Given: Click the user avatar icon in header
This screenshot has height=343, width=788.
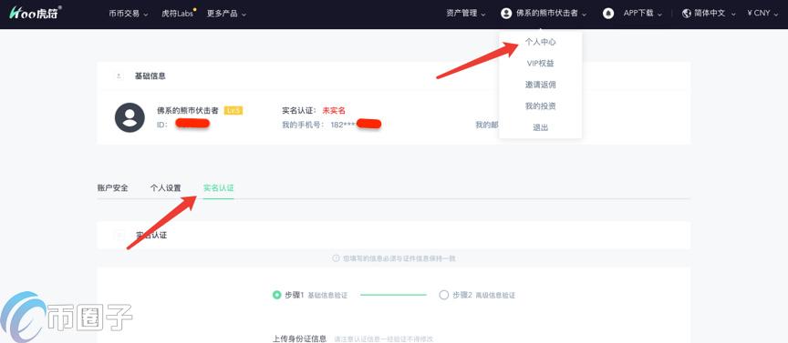Looking at the screenshot, I should pos(506,14).
